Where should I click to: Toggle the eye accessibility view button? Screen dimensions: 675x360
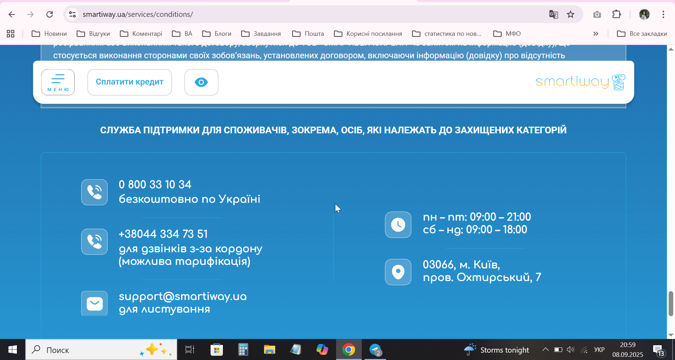[201, 82]
